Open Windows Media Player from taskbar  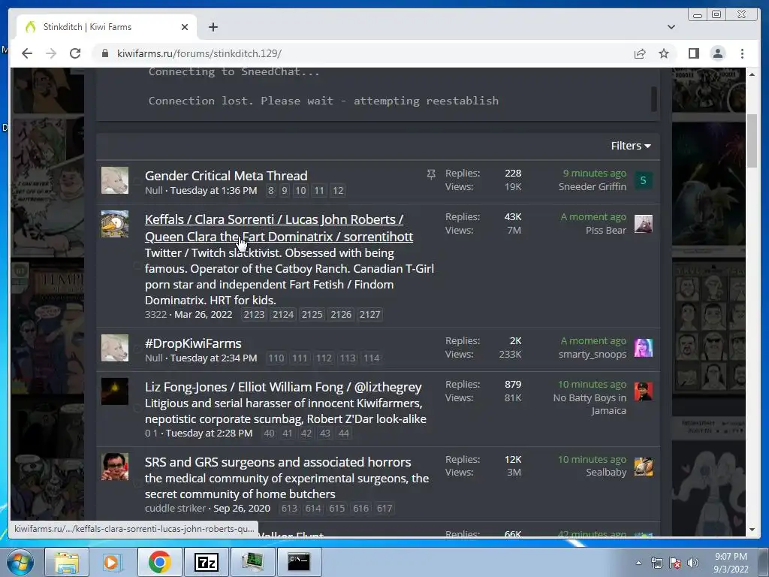pos(113,562)
